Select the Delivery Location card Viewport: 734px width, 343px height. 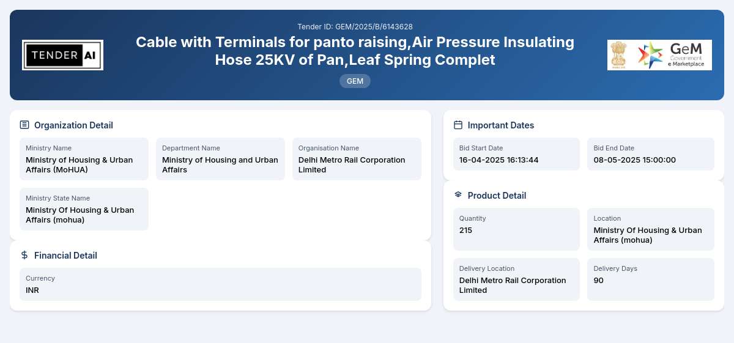click(x=516, y=279)
